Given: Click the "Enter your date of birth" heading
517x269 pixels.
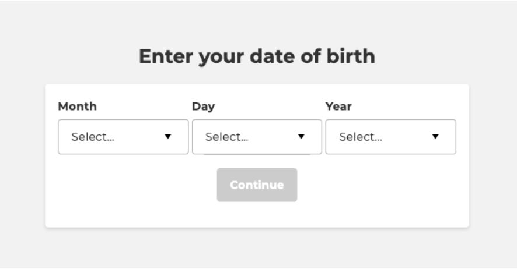Looking at the screenshot, I should coord(257,56).
